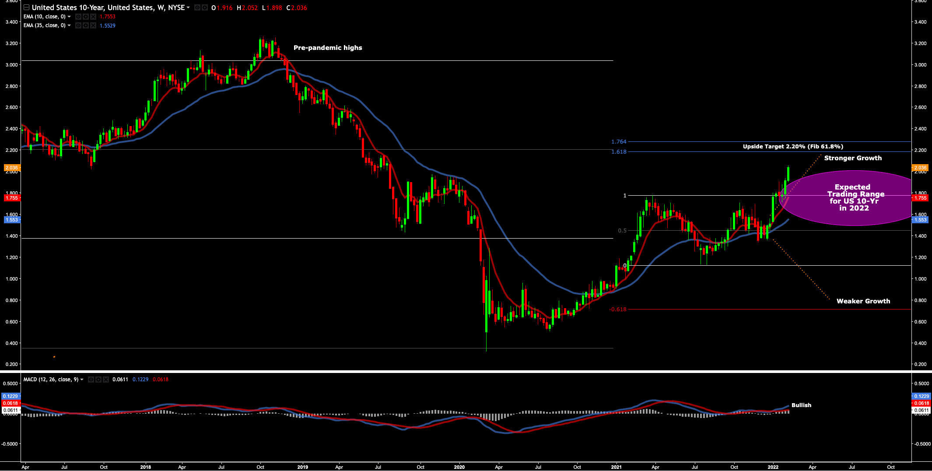
Task: Remove the EMA 10 indicator with X
Action: [x=93, y=17]
